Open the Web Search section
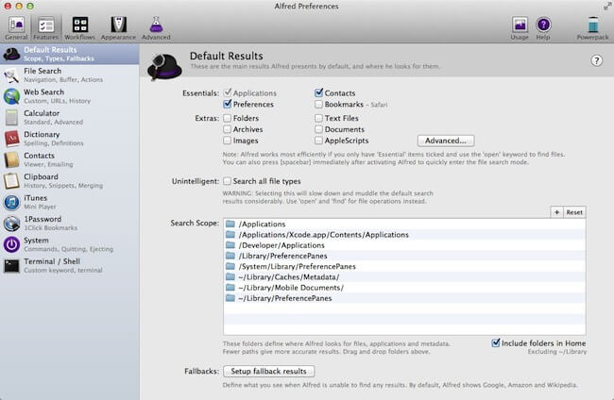This screenshot has width=614, height=400. [69, 96]
